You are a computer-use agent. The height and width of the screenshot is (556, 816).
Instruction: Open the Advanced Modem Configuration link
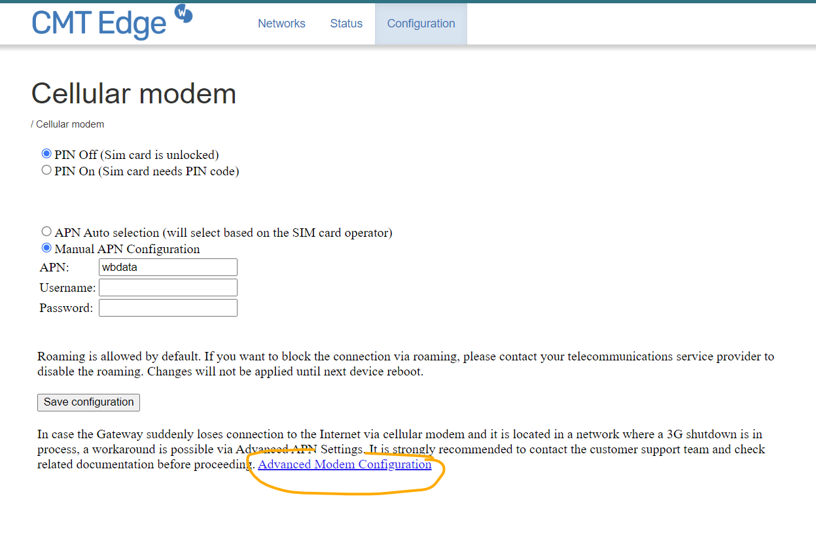pyautogui.click(x=345, y=464)
